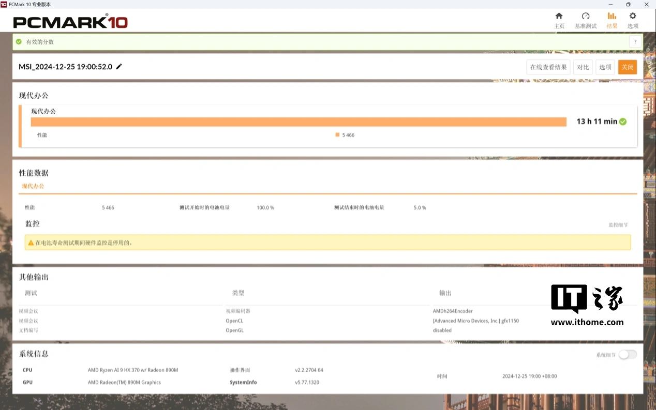Screen dimensions: 656x410
Task: Click the 在线查看结果 button
Action: (548, 67)
